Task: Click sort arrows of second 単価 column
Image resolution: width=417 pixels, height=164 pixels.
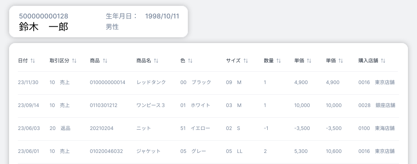Action: click(341, 61)
